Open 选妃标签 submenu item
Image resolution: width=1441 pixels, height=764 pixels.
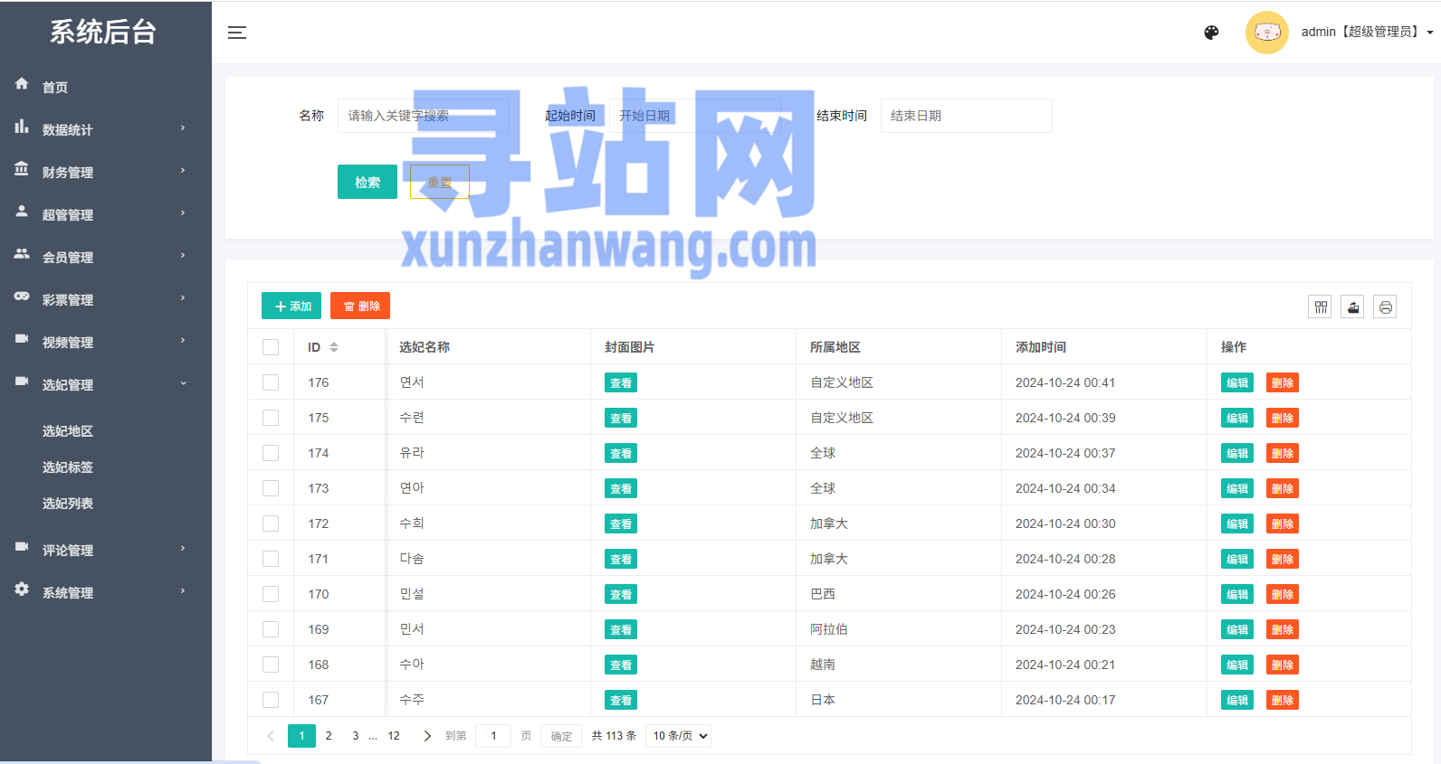click(x=68, y=467)
